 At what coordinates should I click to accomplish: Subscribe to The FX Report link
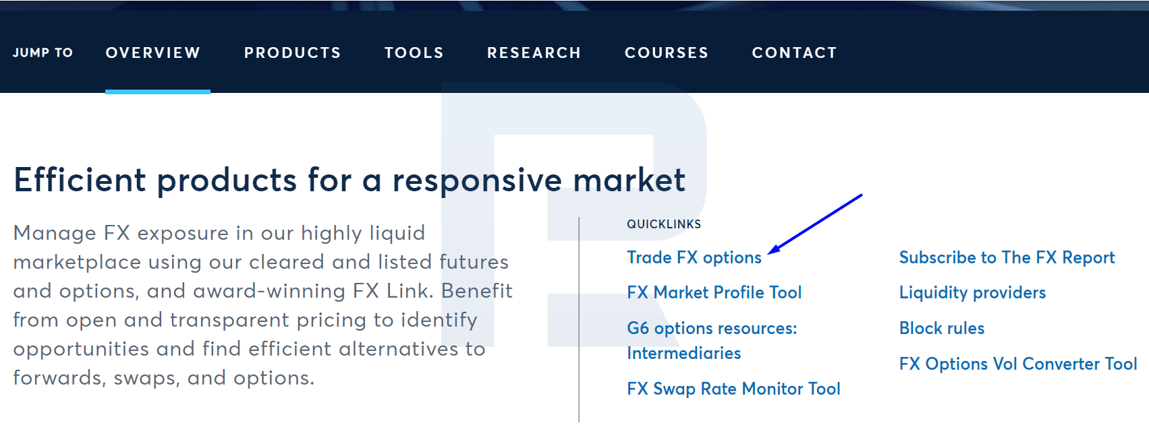[x=1007, y=257]
